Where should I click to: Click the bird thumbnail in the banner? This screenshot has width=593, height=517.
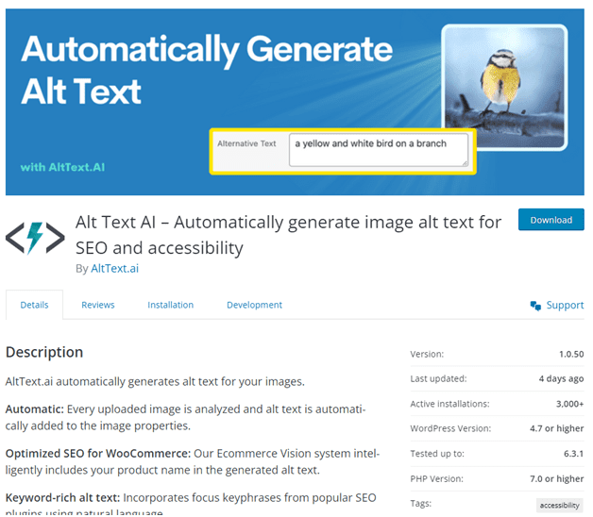click(504, 87)
